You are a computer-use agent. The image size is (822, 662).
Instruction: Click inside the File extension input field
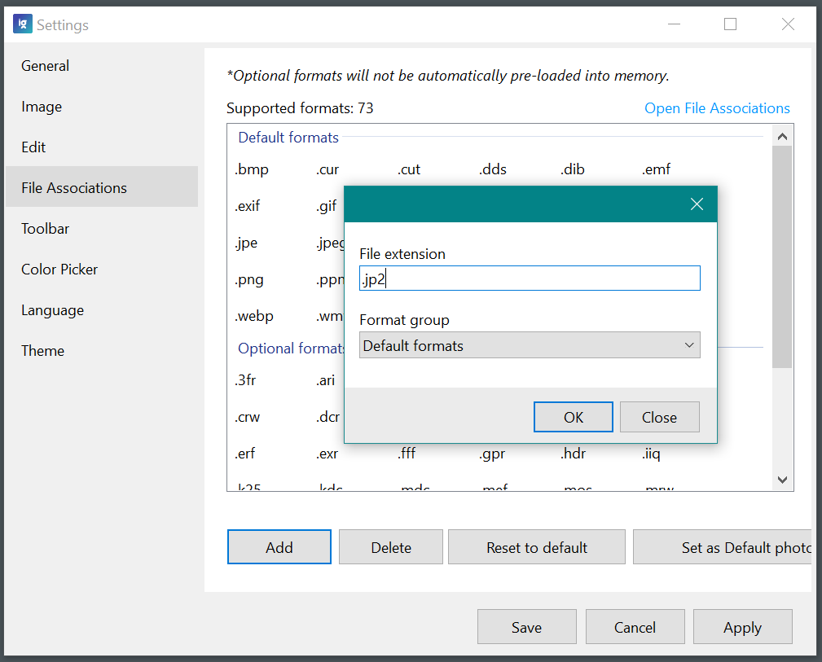pyautogui.click(x=530, y=278)
